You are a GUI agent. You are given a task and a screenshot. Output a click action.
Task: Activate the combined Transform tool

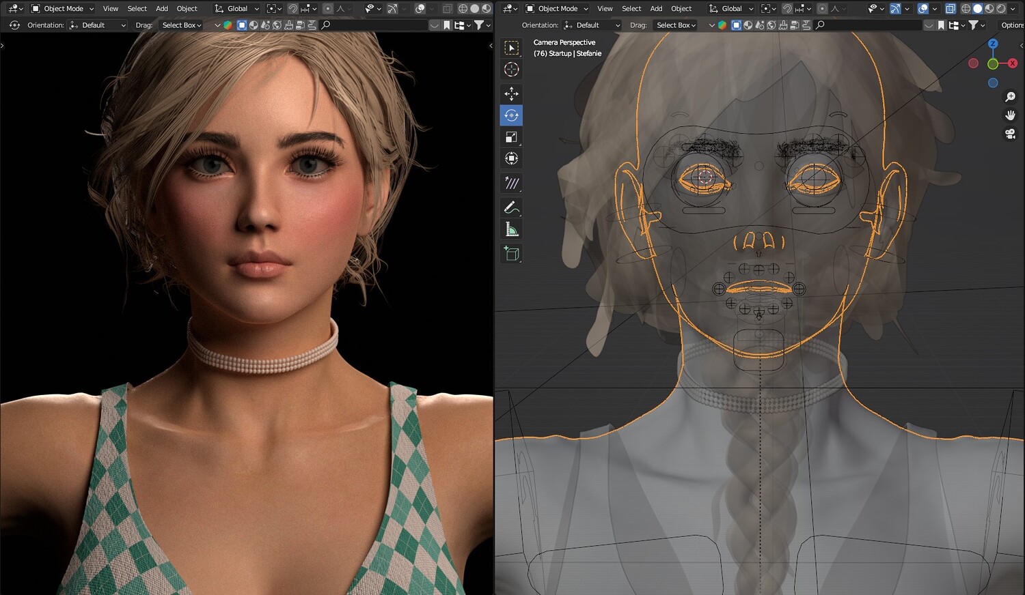coord(511,159)
